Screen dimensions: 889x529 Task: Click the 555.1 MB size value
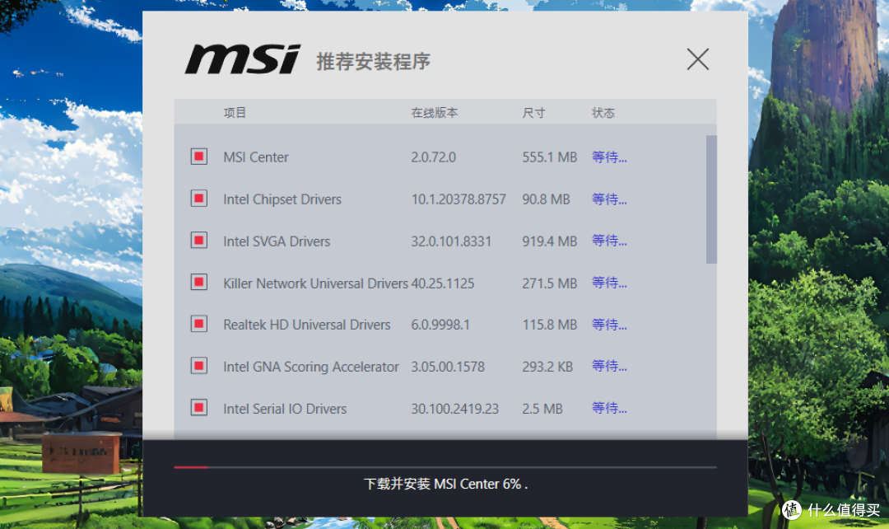(549, 157)
